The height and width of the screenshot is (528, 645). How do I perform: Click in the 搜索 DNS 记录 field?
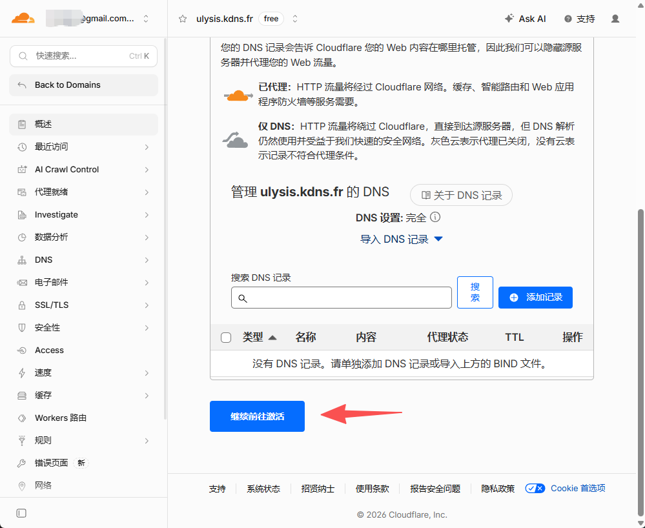pyautogui.click(x=342, y=298)
